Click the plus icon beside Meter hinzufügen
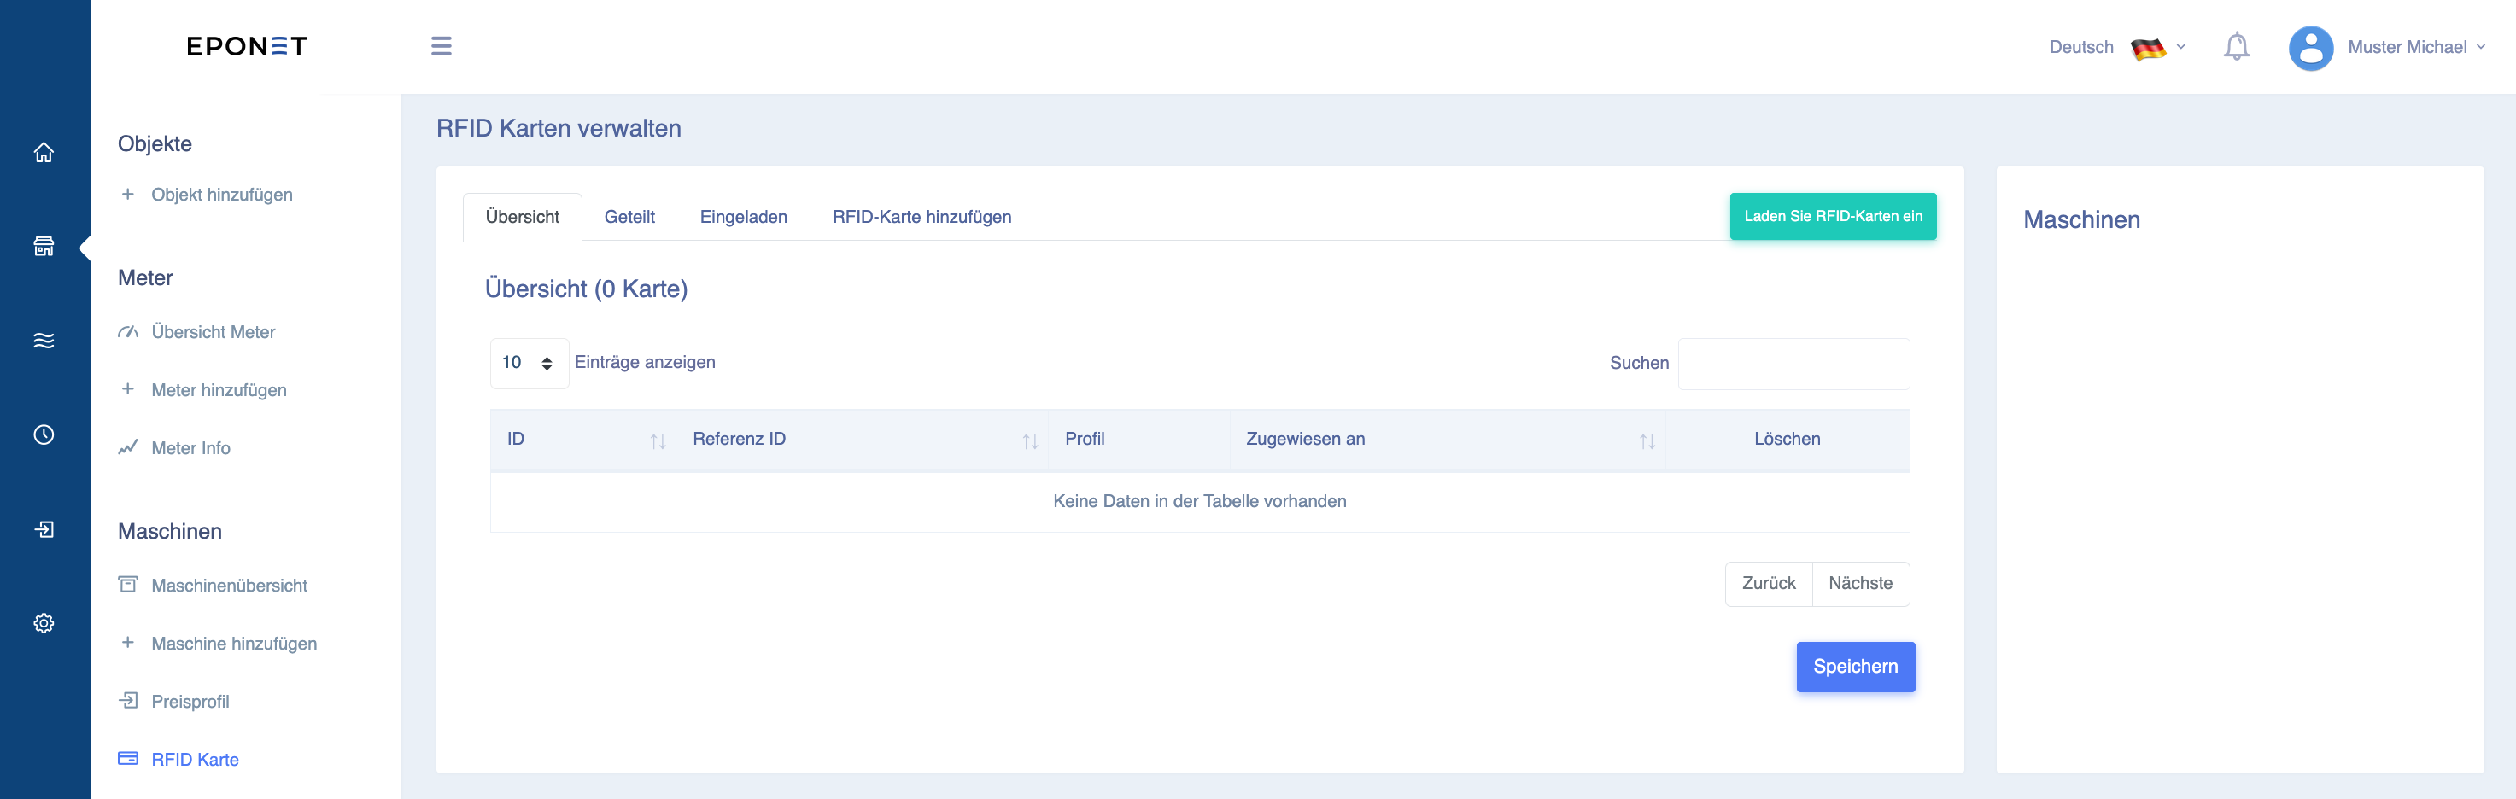2516x799 pixels. [x=128, y=388]
